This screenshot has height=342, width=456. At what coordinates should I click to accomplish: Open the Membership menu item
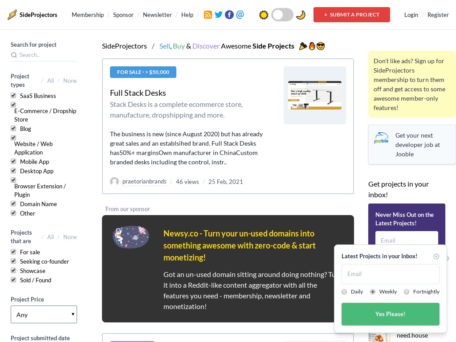tap(88, 15)
